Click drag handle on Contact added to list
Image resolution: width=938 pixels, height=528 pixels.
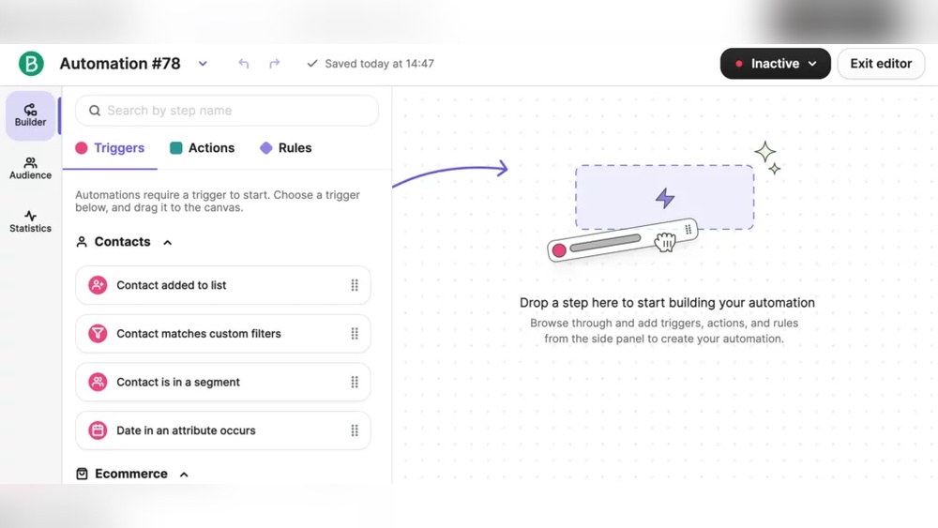click(x=355, y=285)
